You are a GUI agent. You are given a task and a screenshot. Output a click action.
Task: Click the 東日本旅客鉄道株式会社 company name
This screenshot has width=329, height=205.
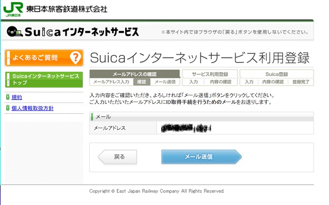point(67,9)
